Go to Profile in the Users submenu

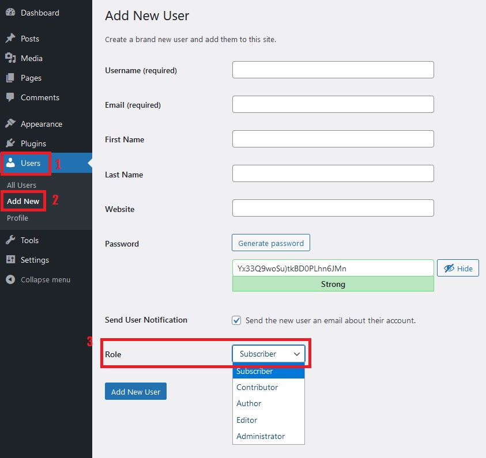[17, 218]
